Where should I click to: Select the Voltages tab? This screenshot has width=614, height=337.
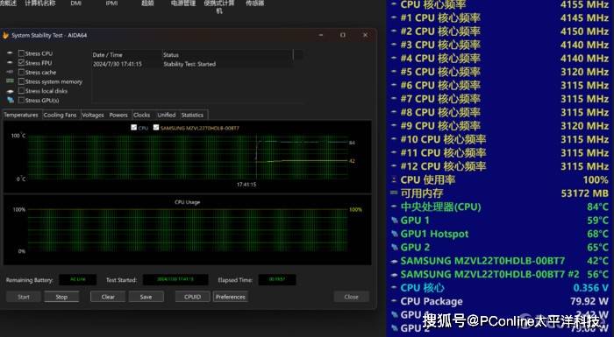[93, 115]
